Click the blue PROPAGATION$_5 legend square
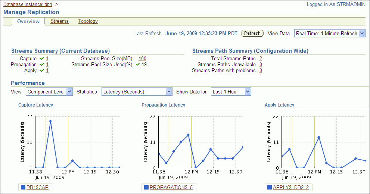This screenshot has width=370, height=194. click(146, 187)
